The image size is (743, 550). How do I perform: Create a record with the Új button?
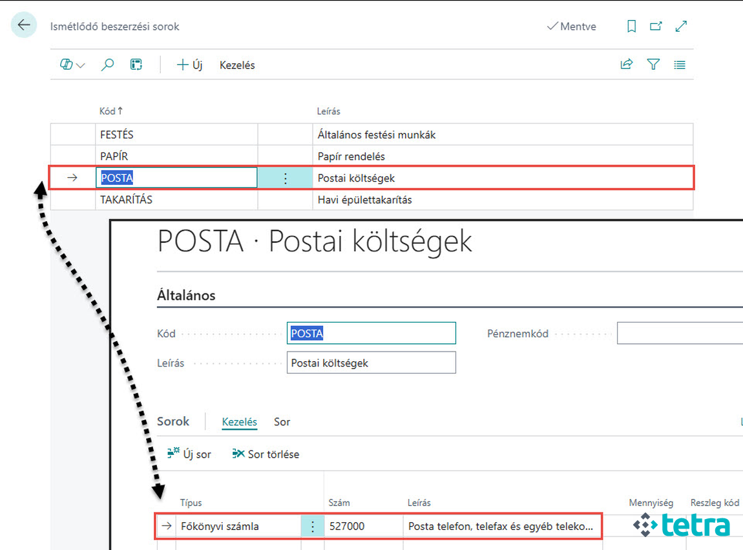[189, 65]
